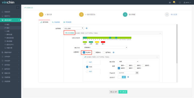Uncheck the Friday (星期五) checkbox
194x98 pixels.
coord(119,68)
